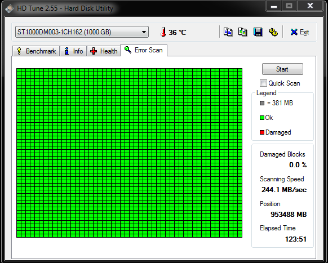The height and width of the screenshot is (263, 328).
Task: Close the HD Tune window
Action: pyautogui.click(x=310, y=6)
